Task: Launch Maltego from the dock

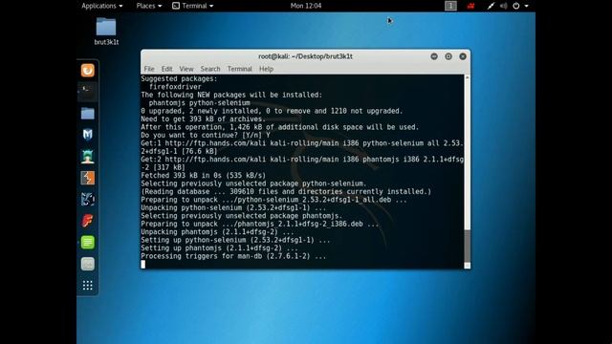Action: pos(87,200)
